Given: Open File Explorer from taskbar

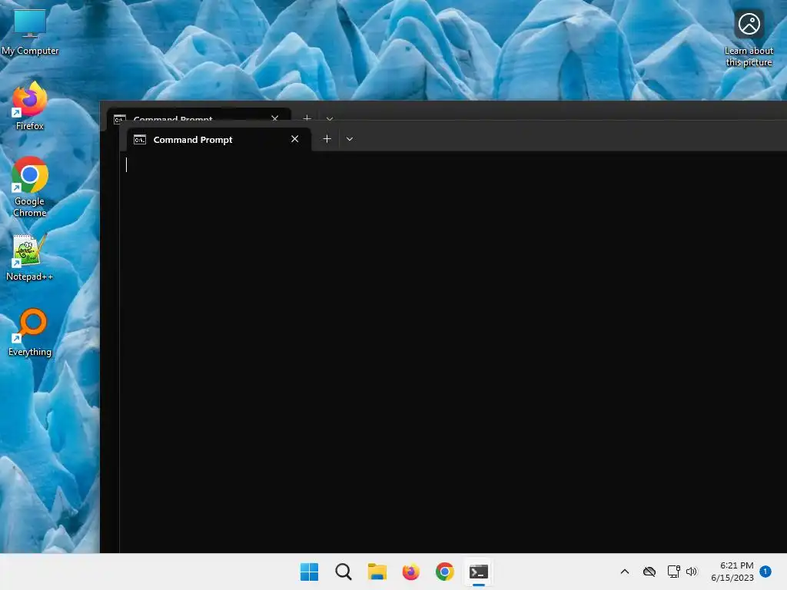Looking at the screenshot, I should click(377, 572).
